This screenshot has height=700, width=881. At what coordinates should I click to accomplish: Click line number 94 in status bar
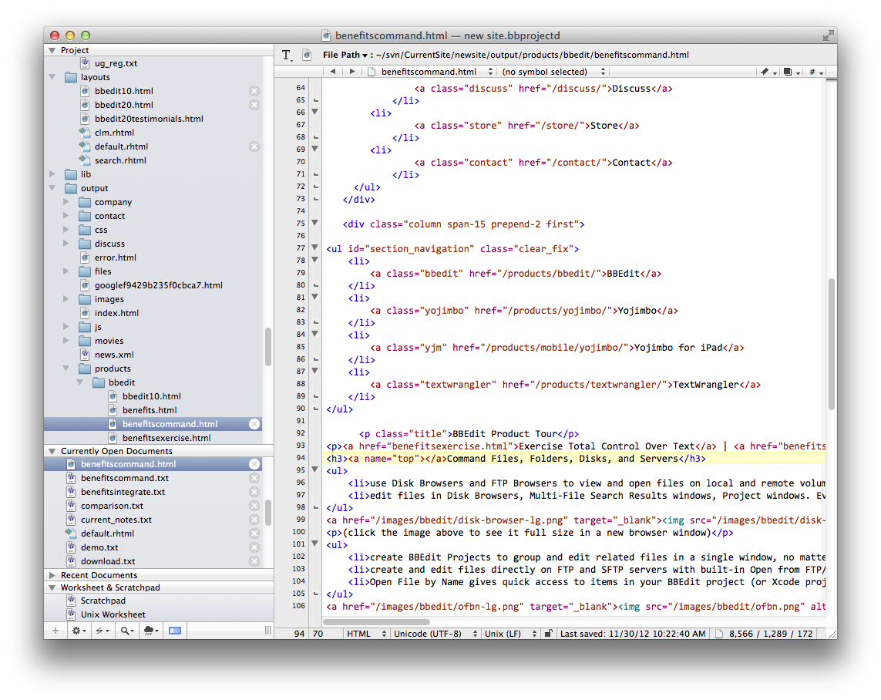[x=299, y=634]
